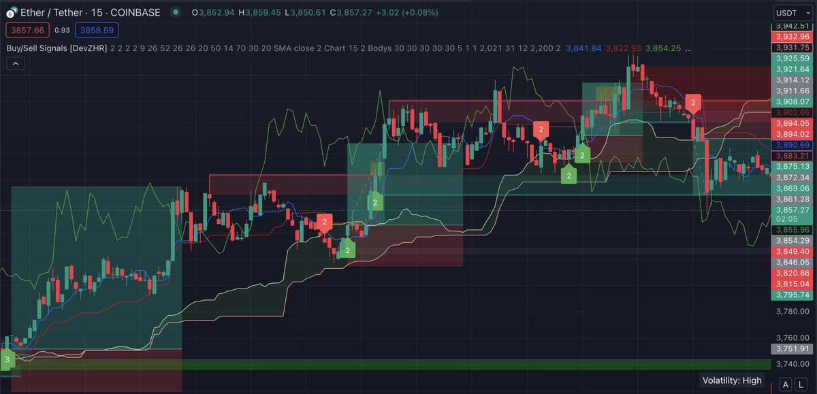Open the USDT currency dropdown
817x394 pixels.
coord(792,12)
